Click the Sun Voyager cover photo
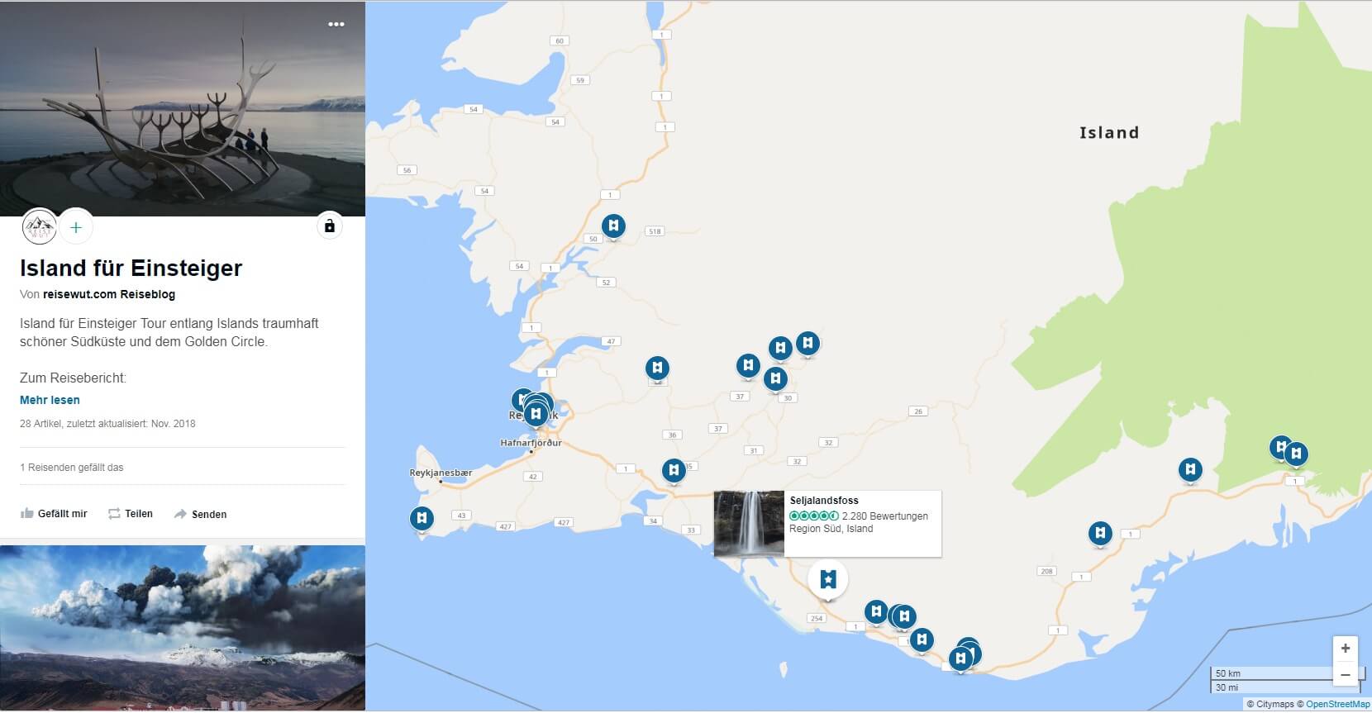 [x=182, y=107]
